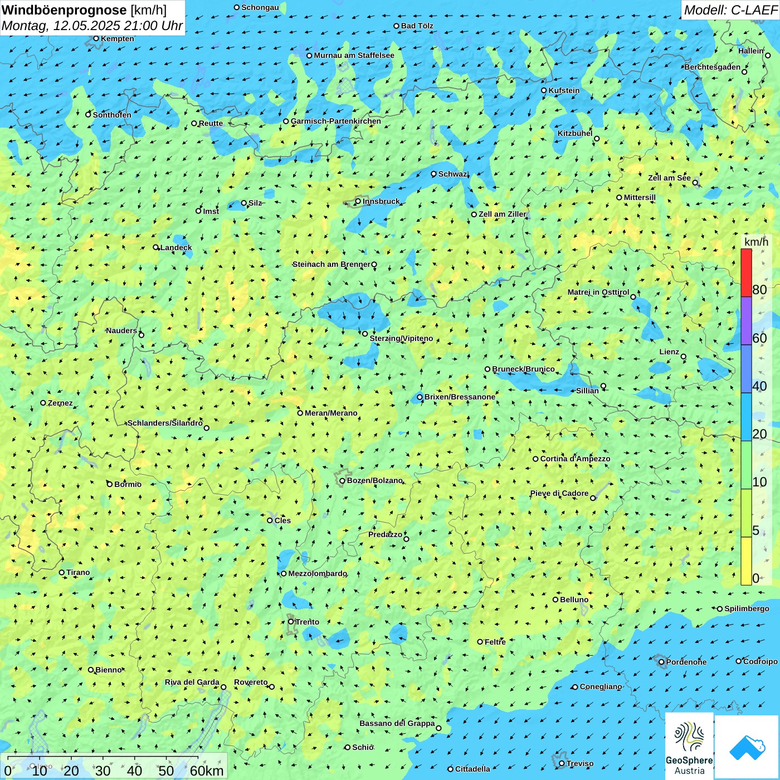
Task: Click the GeoSphere Austria logo
Action: [x=689, y=745]
